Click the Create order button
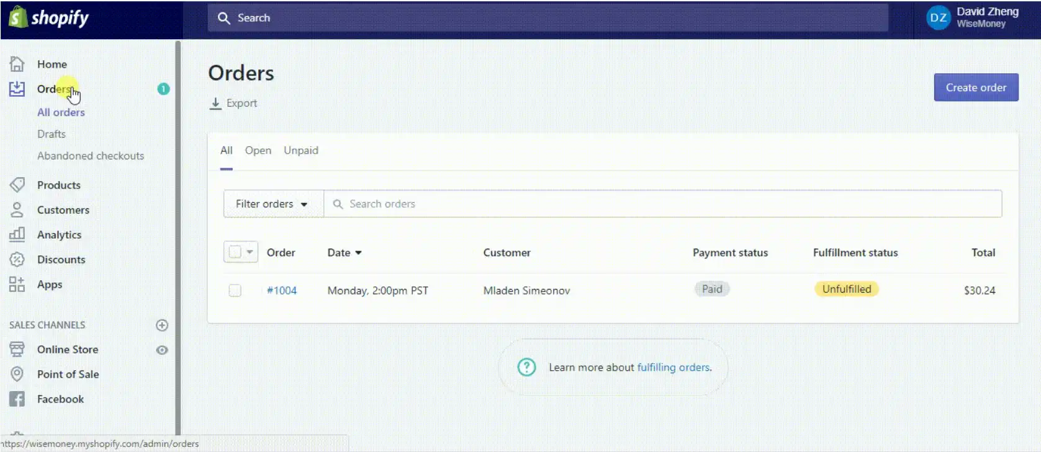 tap(976, 87)
